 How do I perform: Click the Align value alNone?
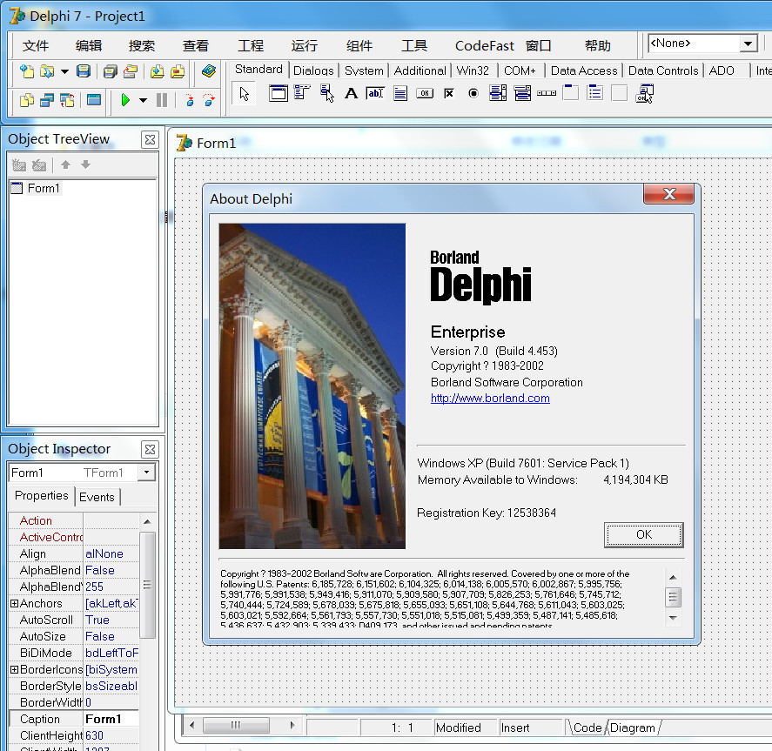point(111,553)
